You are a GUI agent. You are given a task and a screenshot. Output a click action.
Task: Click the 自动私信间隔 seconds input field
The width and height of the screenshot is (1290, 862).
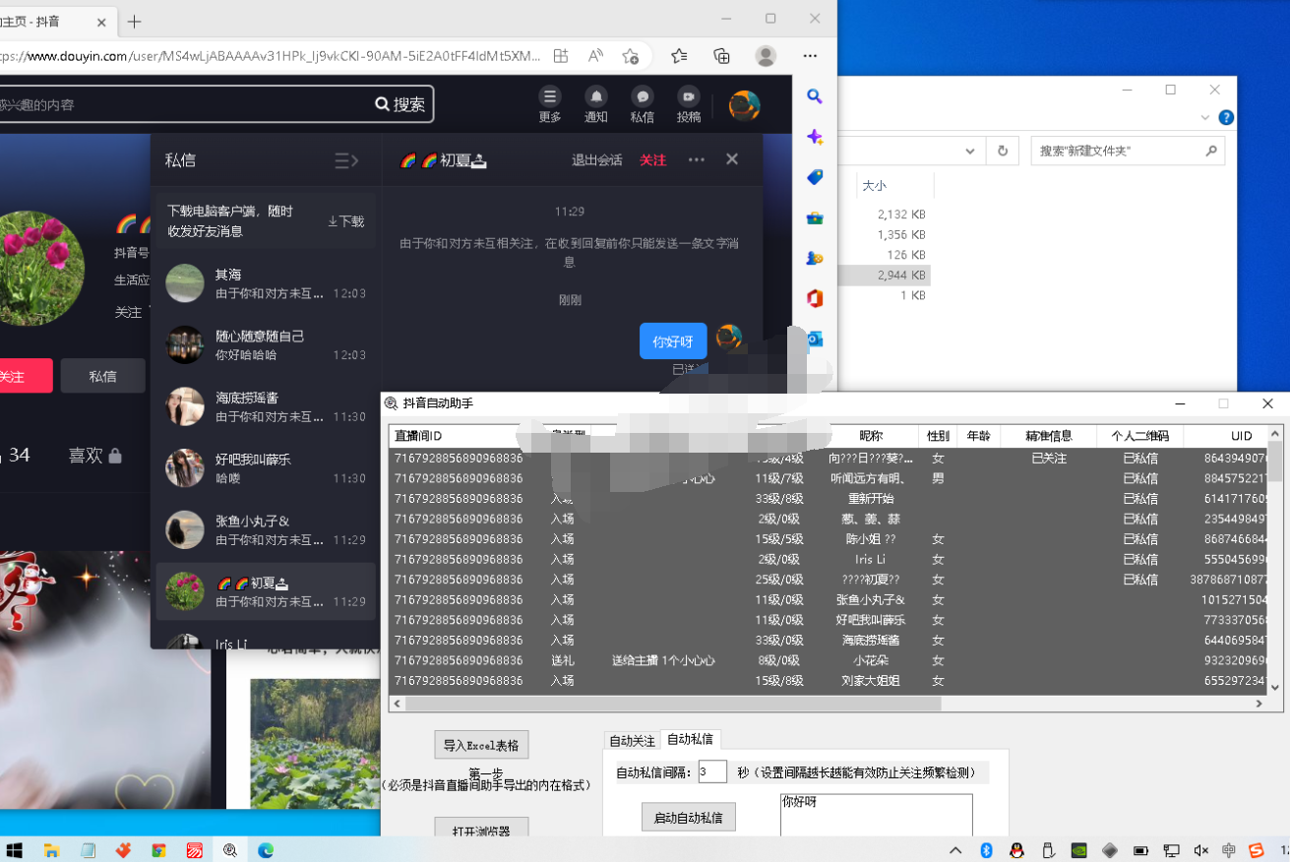(711, 772)
